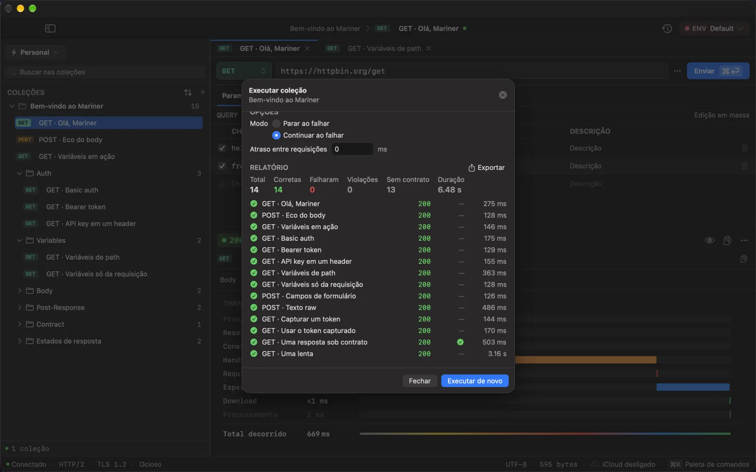Click the Executar de novo button
The height and width of the screenshot is (472, 756).
(x=475, y=381)
